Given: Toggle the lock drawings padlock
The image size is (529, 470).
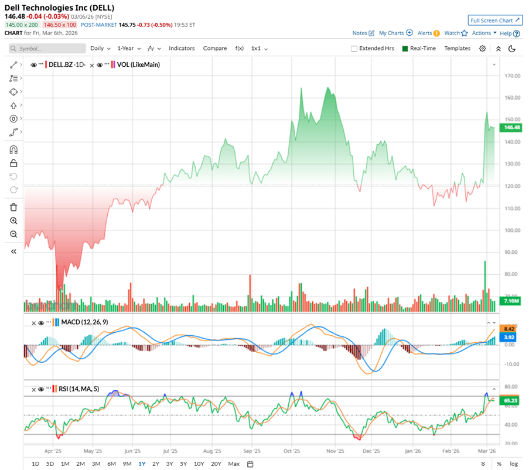Looking at the screenshot, I should pos(13,163).
